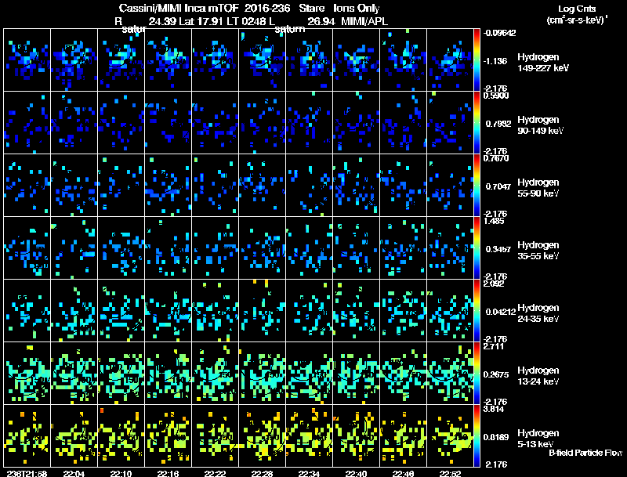
Task: Select the 'Hydrogen 13-24 keV' row label
Action: coord(538,376)
